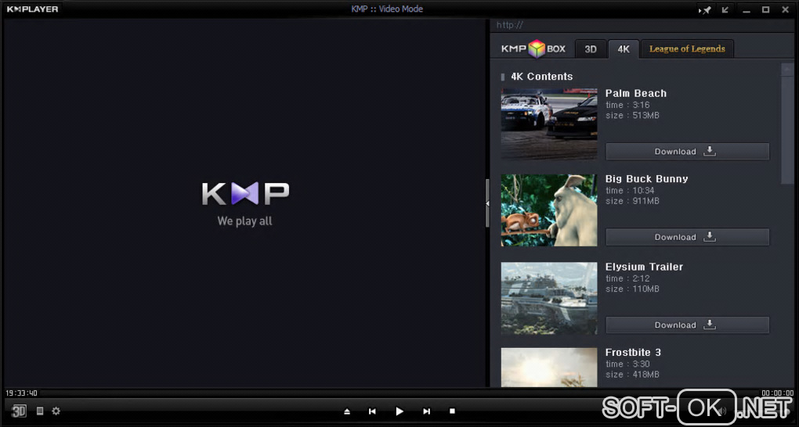The width and height of the screenshot is (799, 427).
Task: Select the 4K tab
Action: (624, 48)
